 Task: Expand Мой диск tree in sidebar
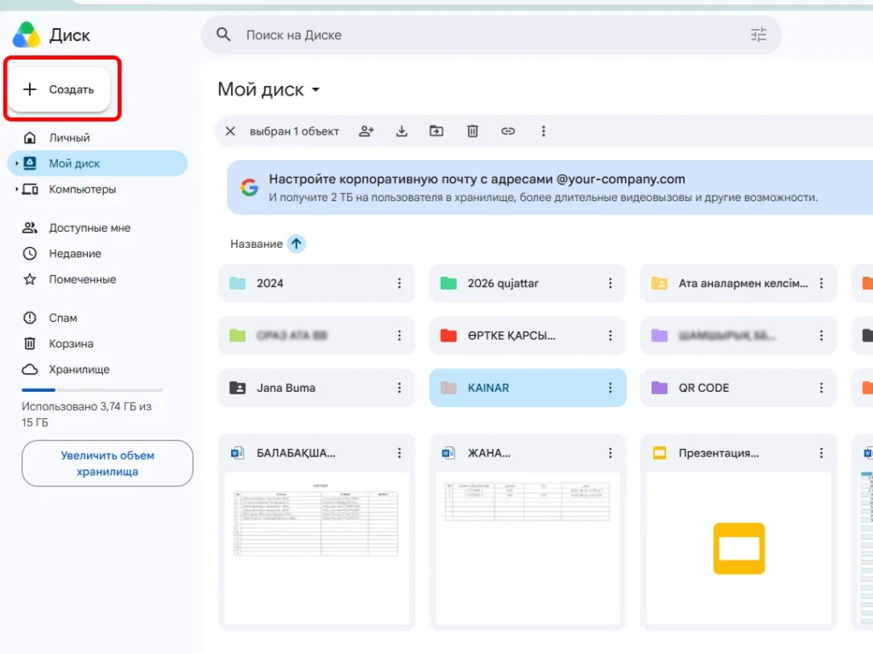[17, 163]
